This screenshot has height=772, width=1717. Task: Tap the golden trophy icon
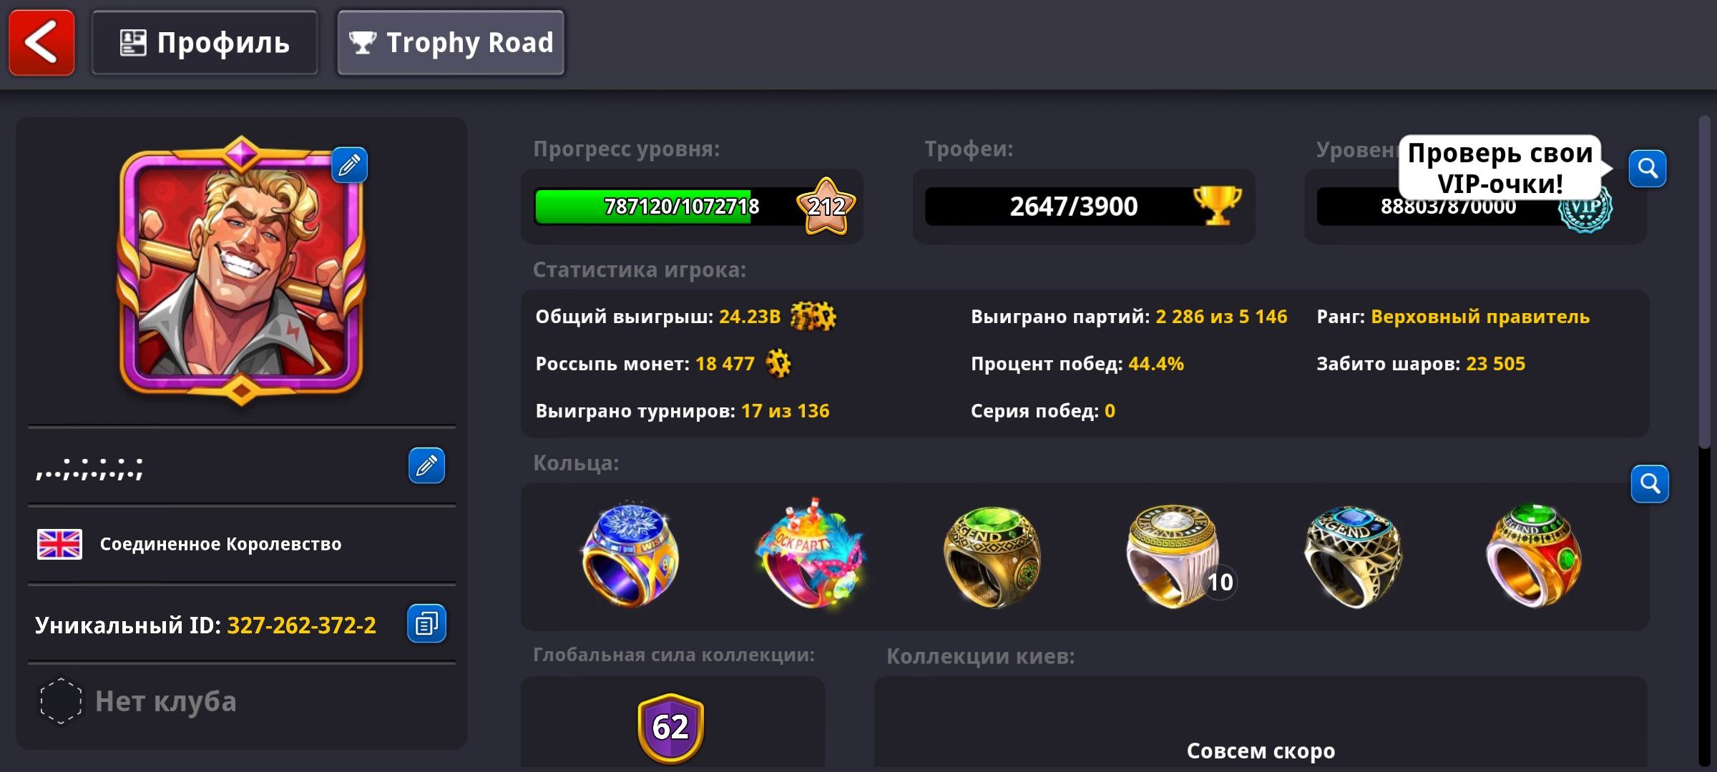pyautogui.click(x=1217, y=206)
